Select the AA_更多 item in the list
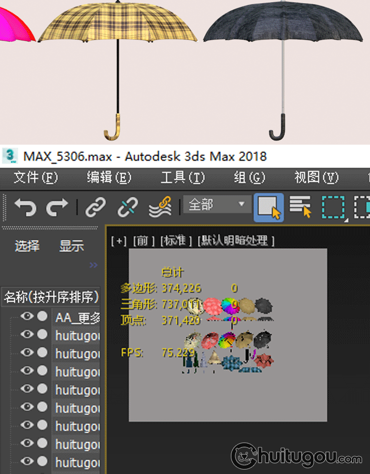The height and width of the screenshot is (474, 370). [x=77, y=317]
